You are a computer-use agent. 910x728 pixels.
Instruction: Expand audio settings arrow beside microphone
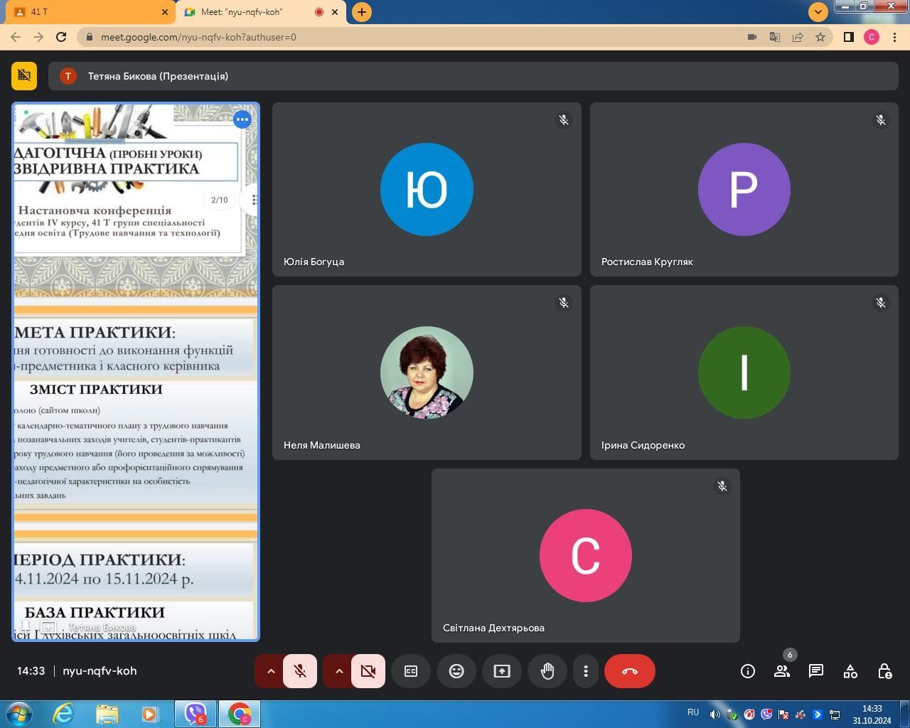pyautogui.click(x=270, y=671)
